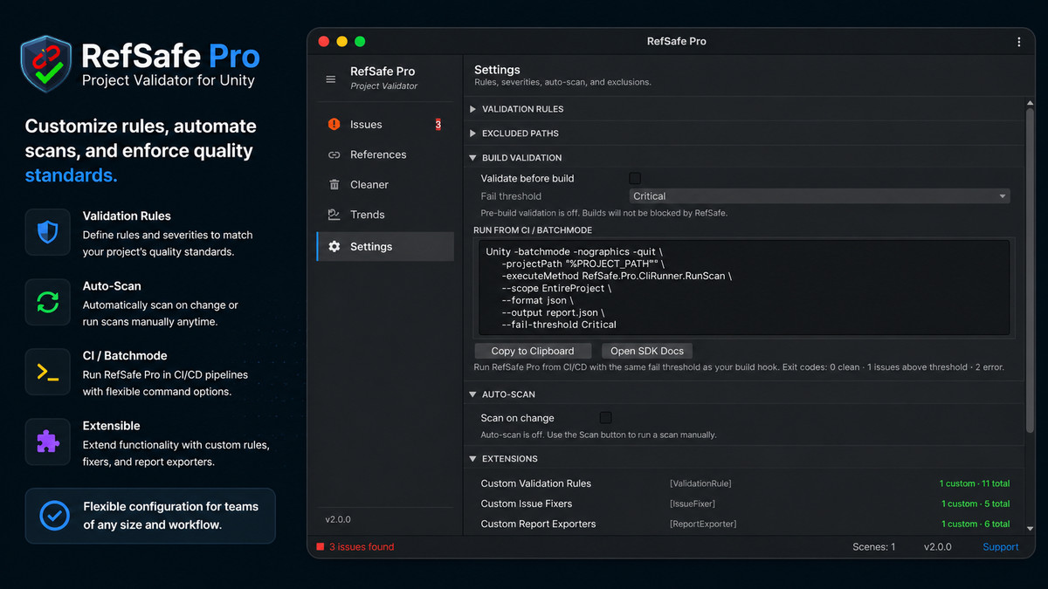Select the Settings tab
1048x589 pixels.
coord(385,247)
